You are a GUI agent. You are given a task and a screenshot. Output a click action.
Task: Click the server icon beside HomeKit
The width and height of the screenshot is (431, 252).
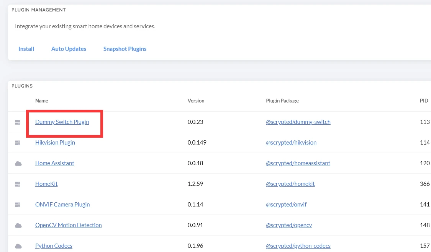pyautogui.click(x=18, y=184)
